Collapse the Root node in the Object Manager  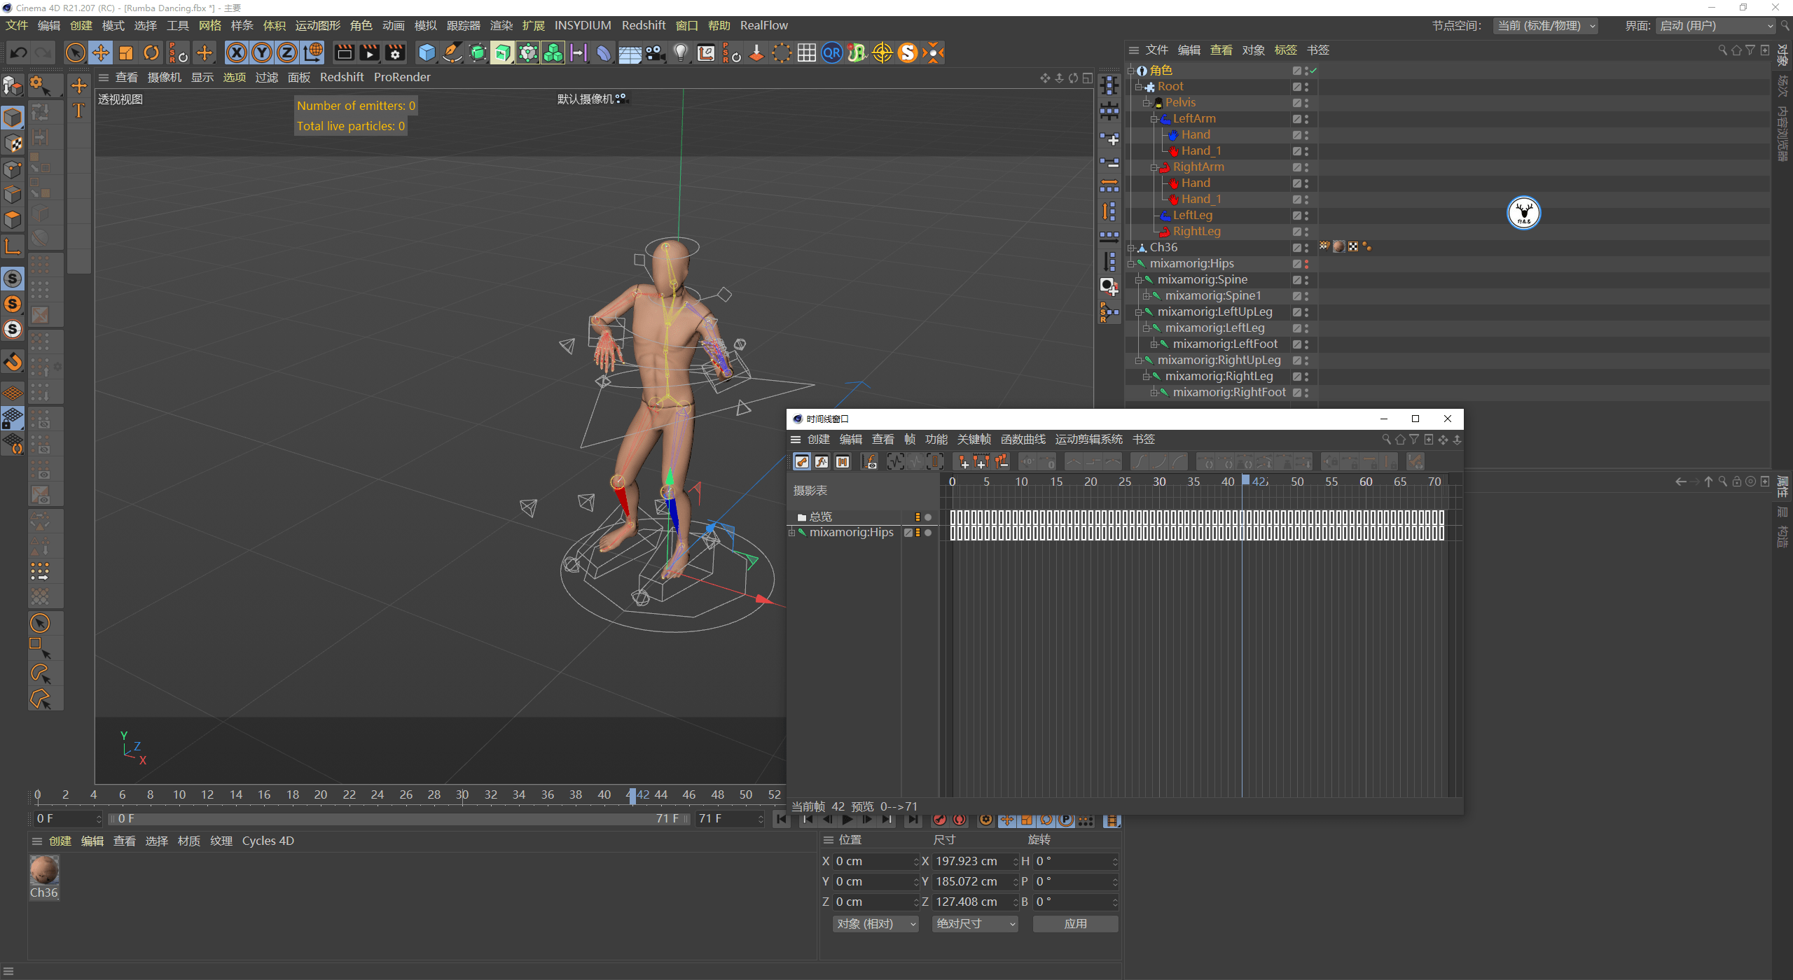[1137, 86]
